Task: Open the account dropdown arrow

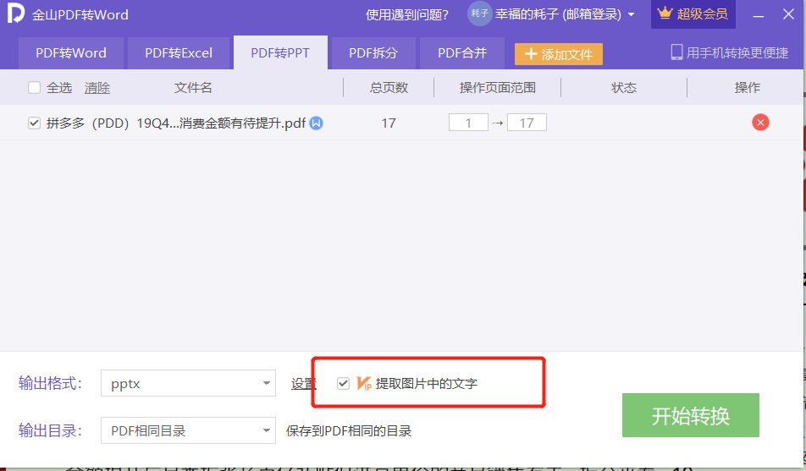Action: (x=632, y=14)
